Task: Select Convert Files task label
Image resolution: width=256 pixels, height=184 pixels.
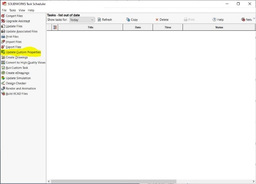Action: point(14,16)
